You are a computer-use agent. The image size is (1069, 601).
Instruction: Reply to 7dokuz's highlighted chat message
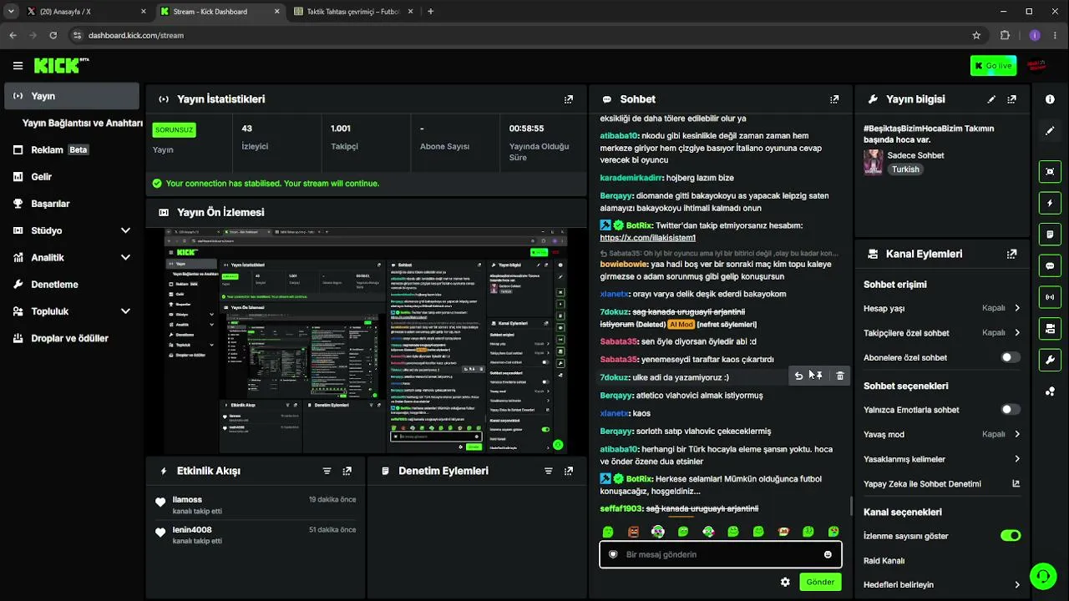[798, 376]
